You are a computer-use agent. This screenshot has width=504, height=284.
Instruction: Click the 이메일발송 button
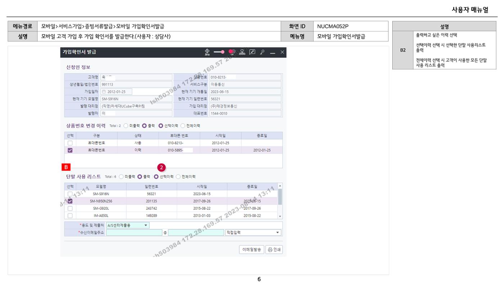252,249
